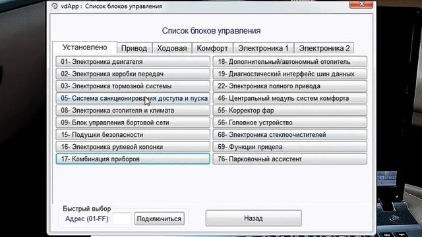Image resolution: width=422 pixels, height=237 pixels.
Task: Open 01- Электроника двигателя block
Action: (133, 61)
